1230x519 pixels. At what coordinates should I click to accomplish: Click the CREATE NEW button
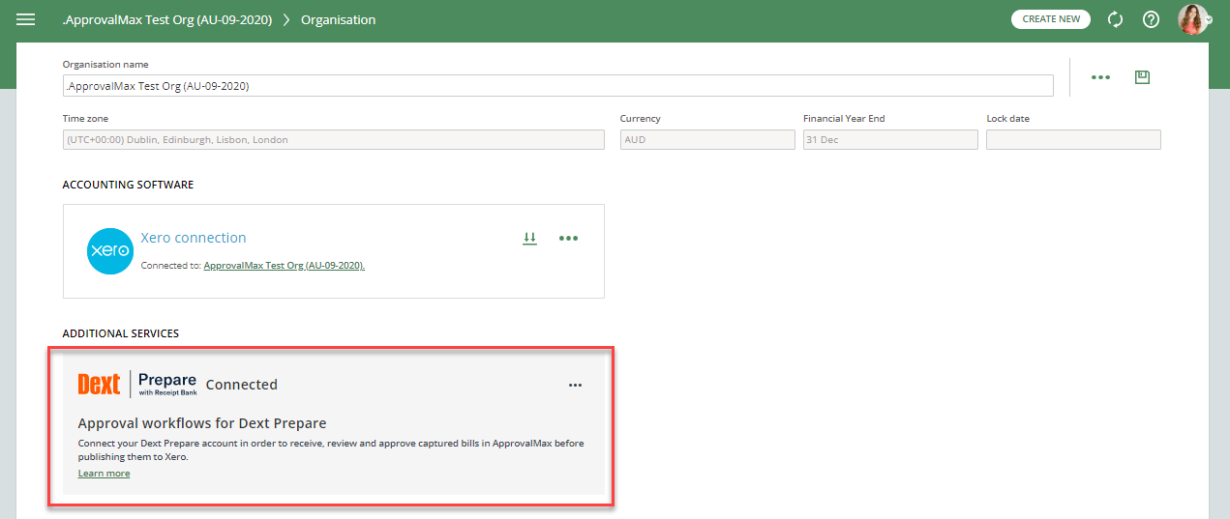(1051, 19)
